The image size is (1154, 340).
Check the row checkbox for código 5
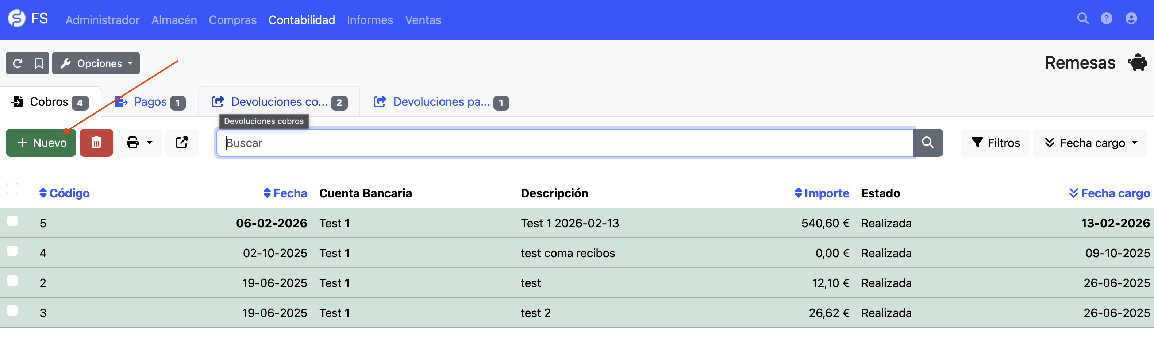[x=12, y=220]
